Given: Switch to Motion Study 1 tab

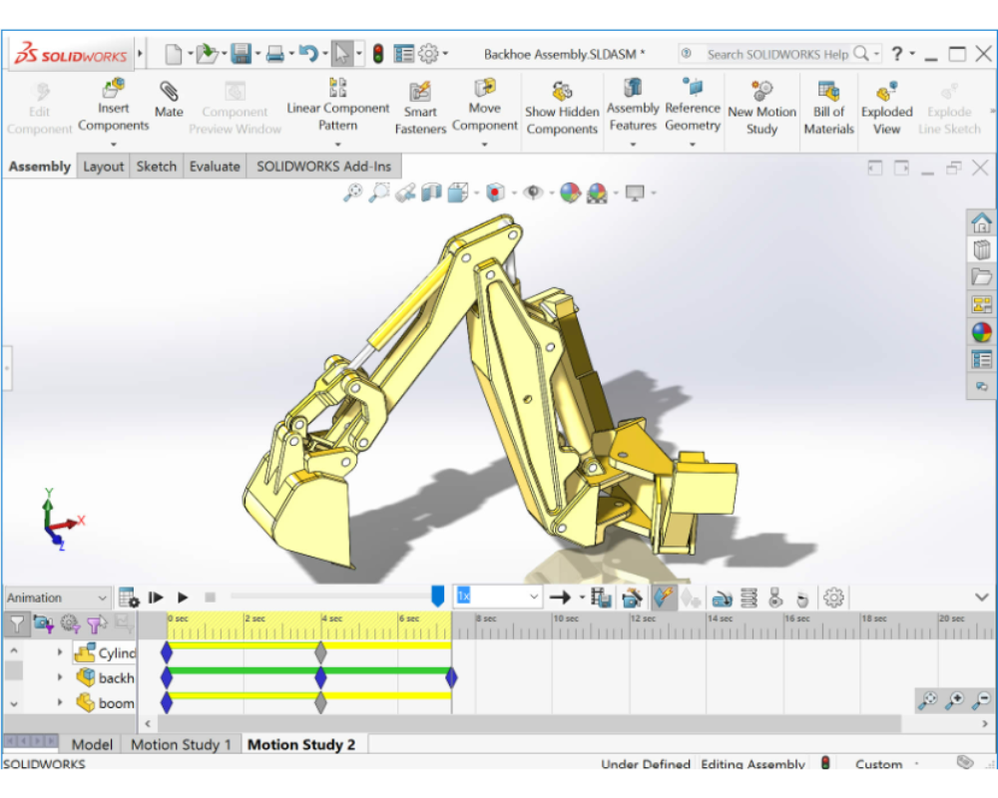Looking at the screenshot, I should [181, 744].
